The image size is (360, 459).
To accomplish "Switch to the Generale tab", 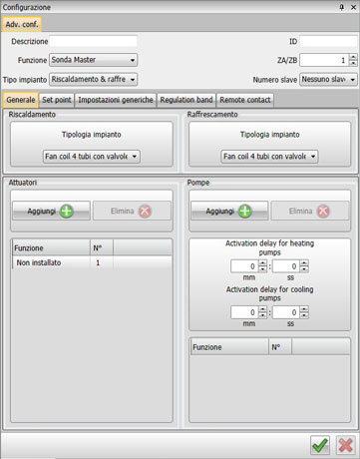I will 21,100.
